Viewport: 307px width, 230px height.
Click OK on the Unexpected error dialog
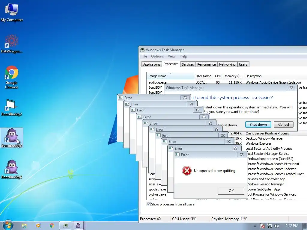231,191
